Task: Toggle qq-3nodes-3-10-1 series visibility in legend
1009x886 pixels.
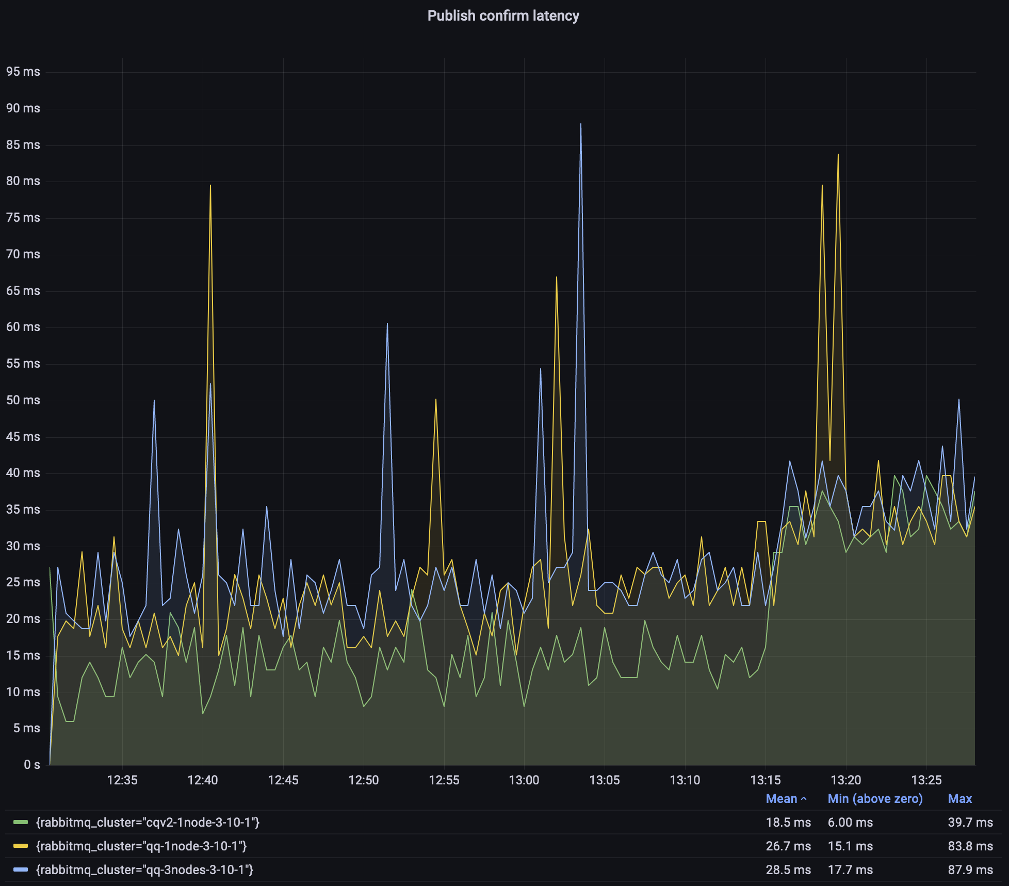Action: (144, 869)
